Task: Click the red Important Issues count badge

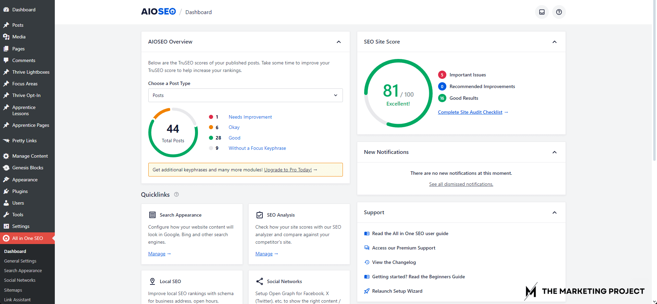Action: [442, 75]
